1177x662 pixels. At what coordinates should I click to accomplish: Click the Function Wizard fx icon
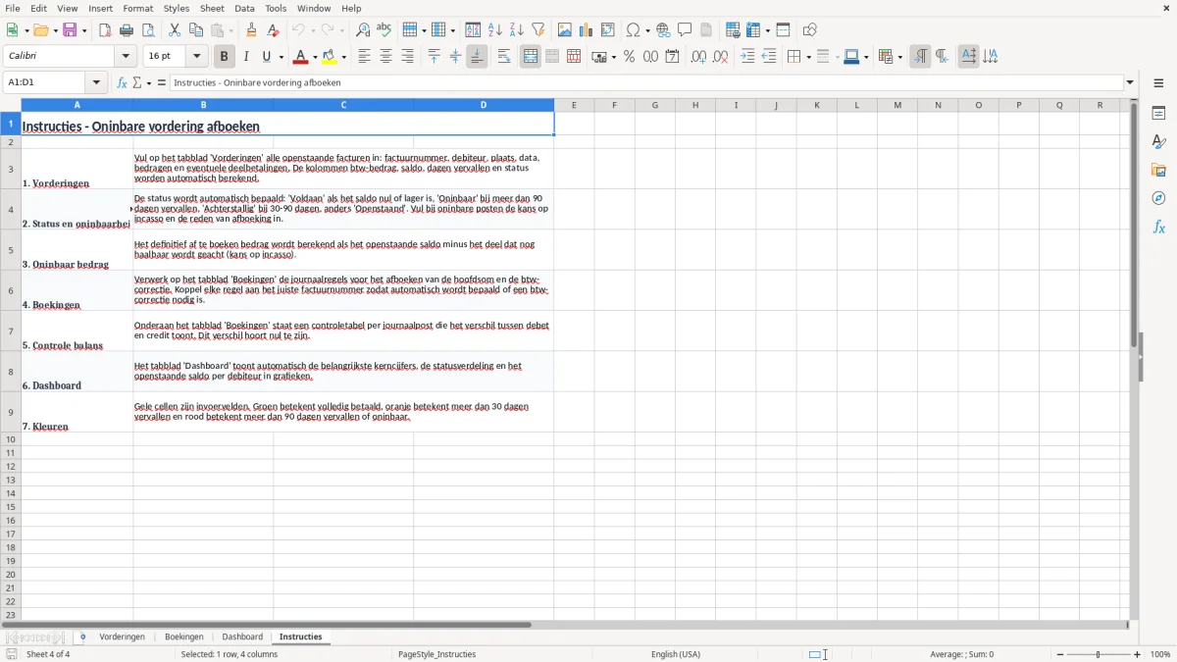122,82
